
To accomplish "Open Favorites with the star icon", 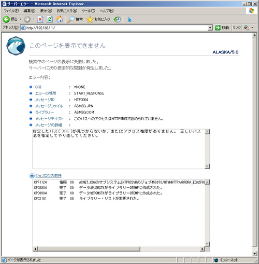I will (90, 19).
